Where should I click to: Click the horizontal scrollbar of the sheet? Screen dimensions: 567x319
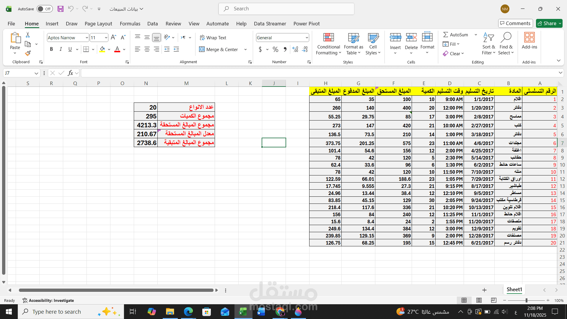(116, 290)
